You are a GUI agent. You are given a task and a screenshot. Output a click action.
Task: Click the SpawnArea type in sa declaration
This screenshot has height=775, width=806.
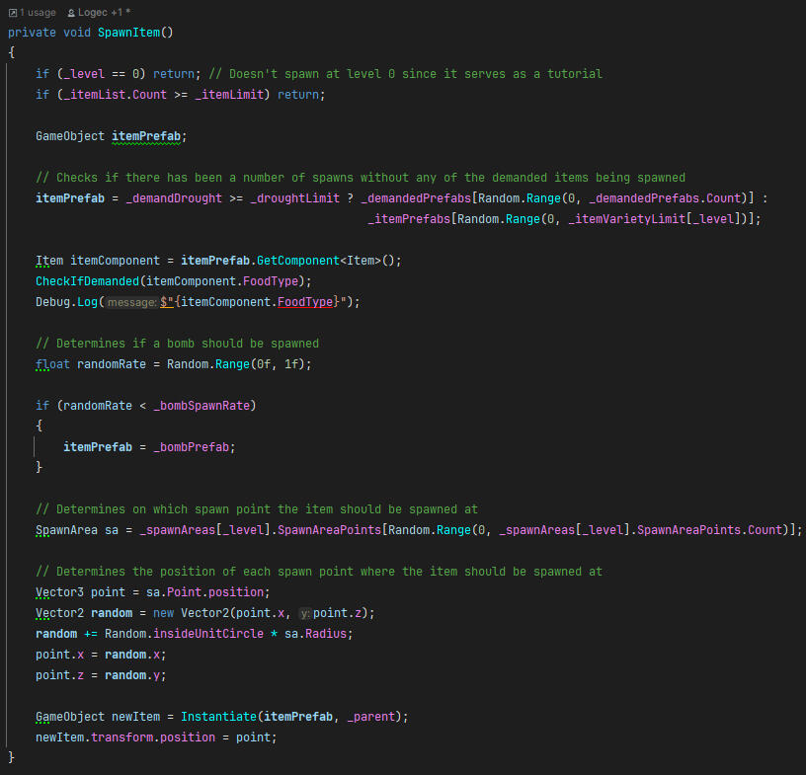coord(65,530)
